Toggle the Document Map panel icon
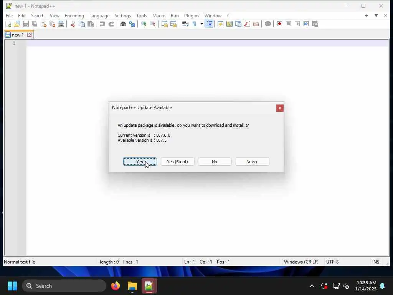 pyautogui.click(x=230, y=24)
